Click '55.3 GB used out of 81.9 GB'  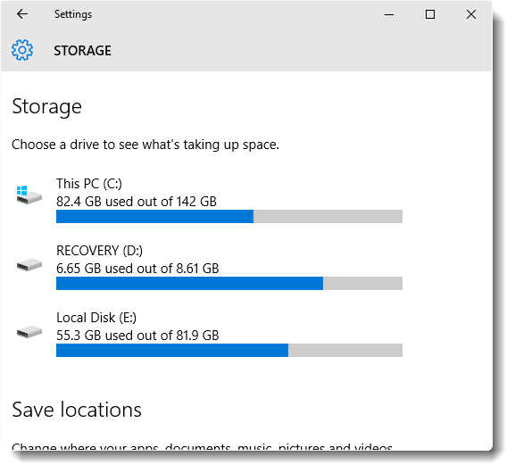coord(137,336)
